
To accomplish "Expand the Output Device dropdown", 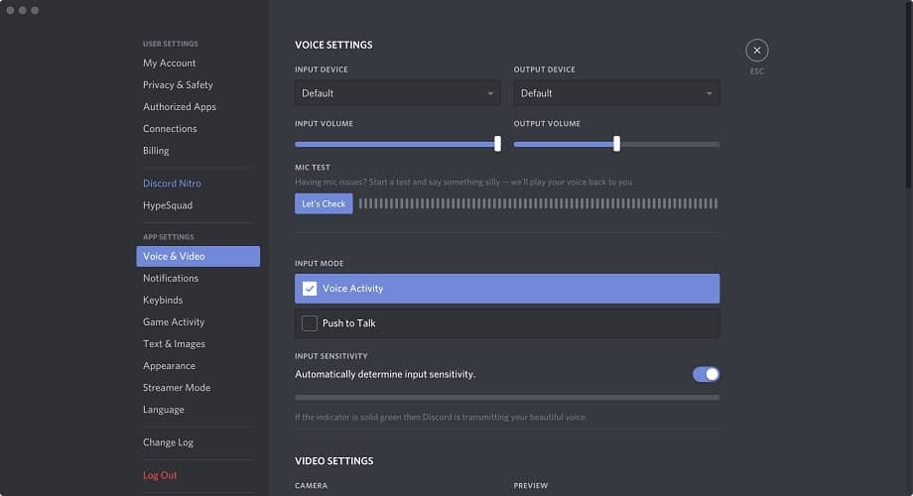I will click(616, 93).
